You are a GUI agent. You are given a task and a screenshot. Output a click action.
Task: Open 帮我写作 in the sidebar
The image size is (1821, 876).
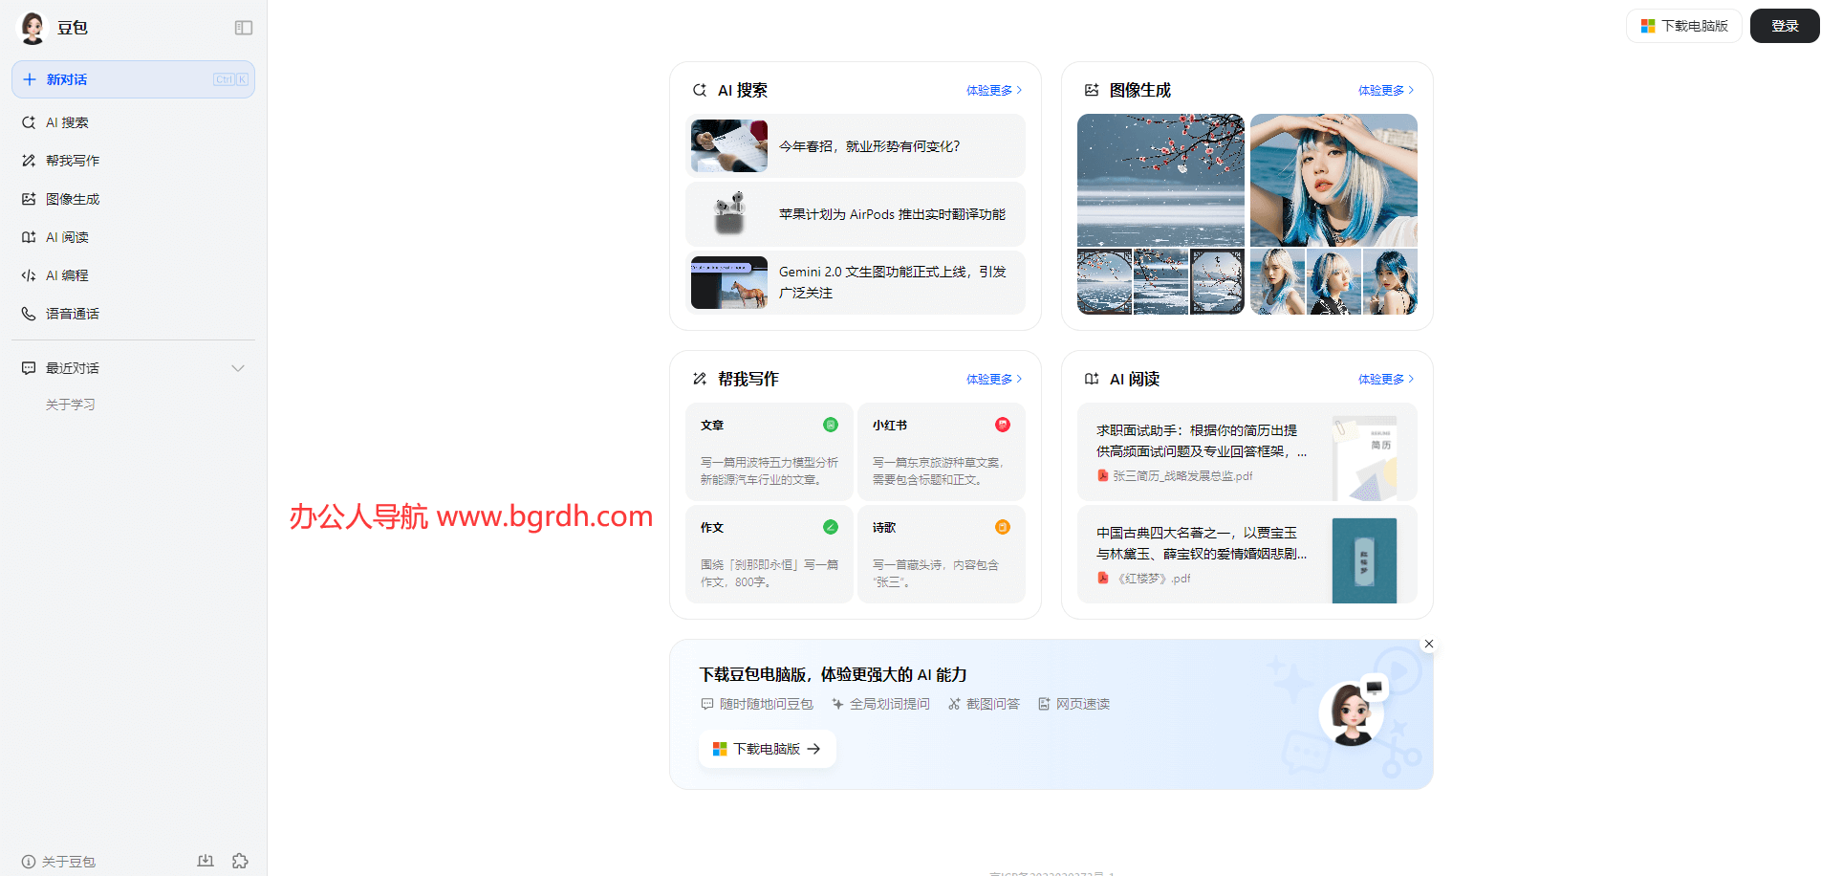pos(133,161)
